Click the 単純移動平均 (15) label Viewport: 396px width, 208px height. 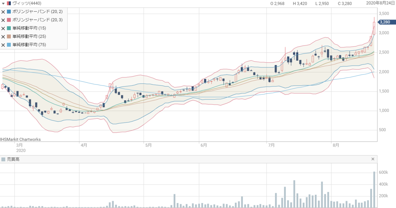pos(29,28)
